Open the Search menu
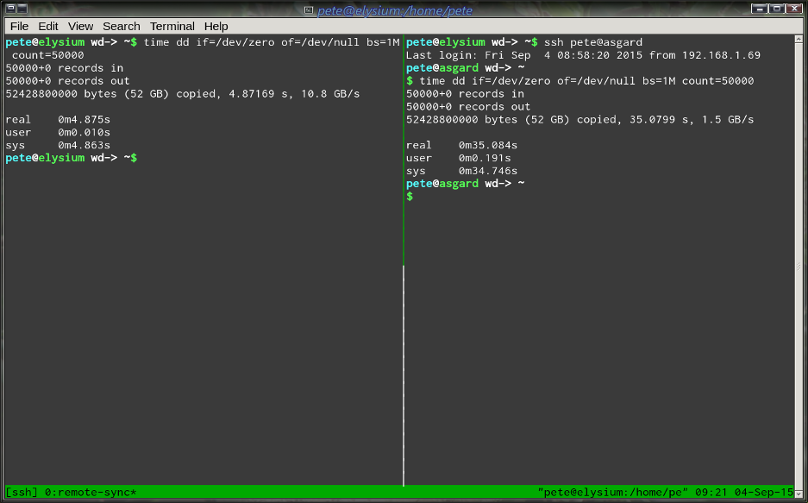This screenshot has width=808, height=503. point(121,26)
